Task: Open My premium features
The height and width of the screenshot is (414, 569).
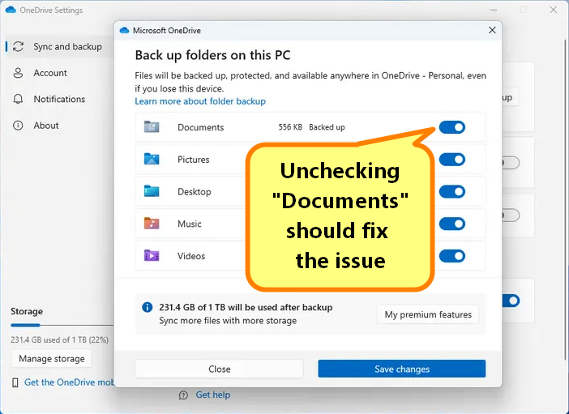Action: pyautogui.click(x=428, y=314)
